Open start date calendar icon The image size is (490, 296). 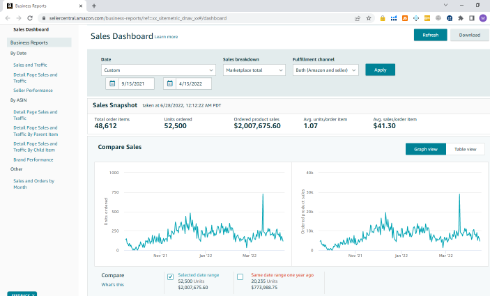[x=112, y=84]
